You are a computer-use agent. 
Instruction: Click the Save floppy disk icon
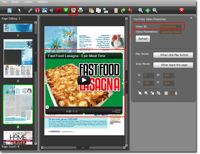point(10,10)
